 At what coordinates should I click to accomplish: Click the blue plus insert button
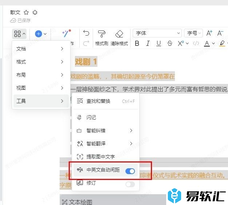point(39,34)
